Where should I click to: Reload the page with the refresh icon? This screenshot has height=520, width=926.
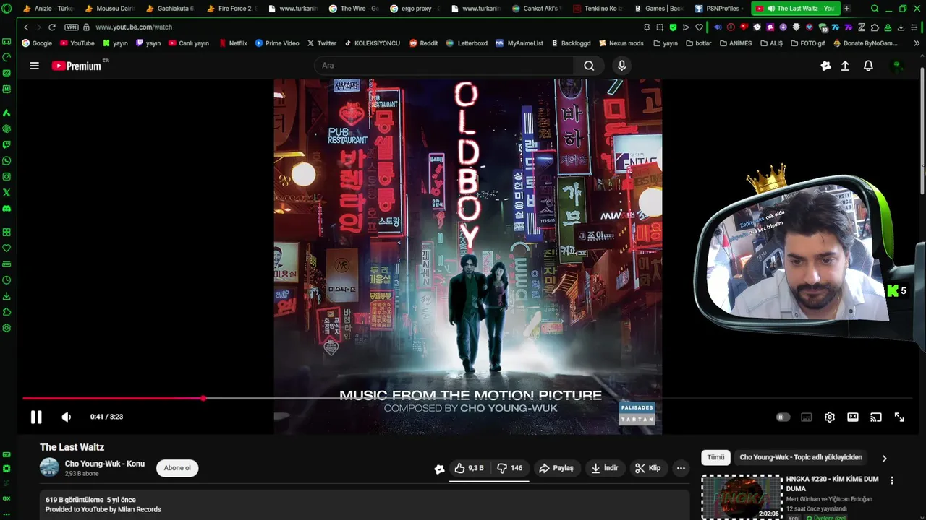tap(52, 27)
